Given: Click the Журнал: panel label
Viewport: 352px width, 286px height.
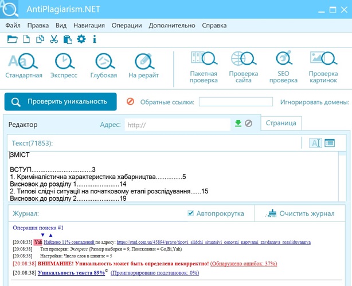Looking at the screenshot, I should pyautogui.click(x=26, y=213).
